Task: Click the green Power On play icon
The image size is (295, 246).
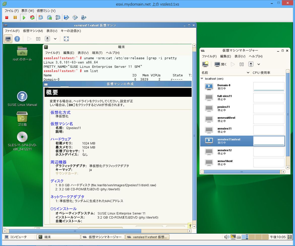Action: pos(24,17)
